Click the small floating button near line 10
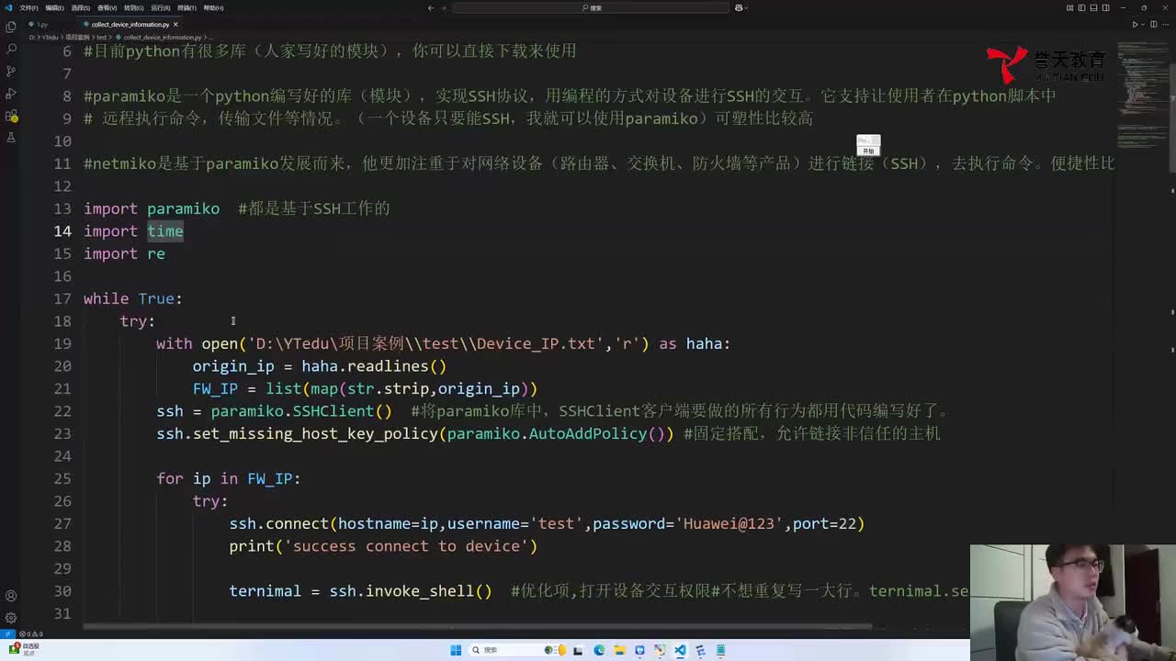Image resolution: width=1176 pixels, height=661 pixels. [868, 145]
